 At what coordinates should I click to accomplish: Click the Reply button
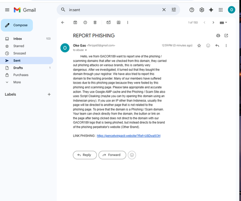(85, 155)
